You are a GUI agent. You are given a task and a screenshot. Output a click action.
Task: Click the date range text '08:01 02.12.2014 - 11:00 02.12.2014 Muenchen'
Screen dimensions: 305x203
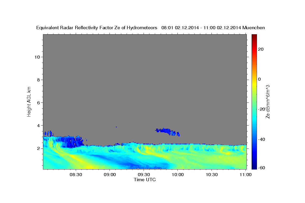pos(213,28)
